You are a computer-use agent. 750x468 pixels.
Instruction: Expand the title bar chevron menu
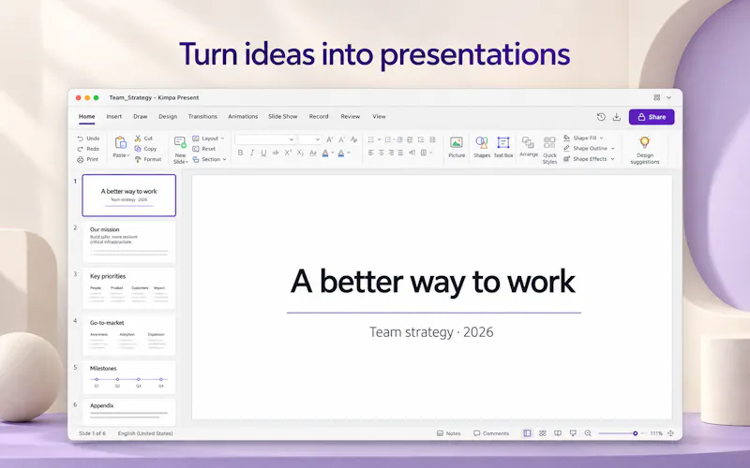click(668, 97)
